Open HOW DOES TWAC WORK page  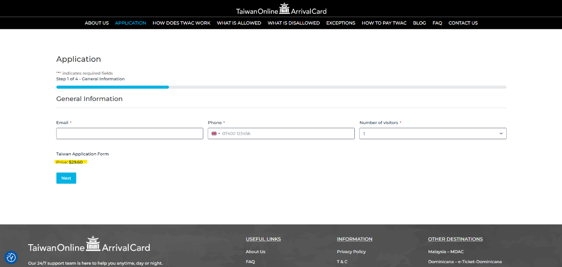[181, 23]
